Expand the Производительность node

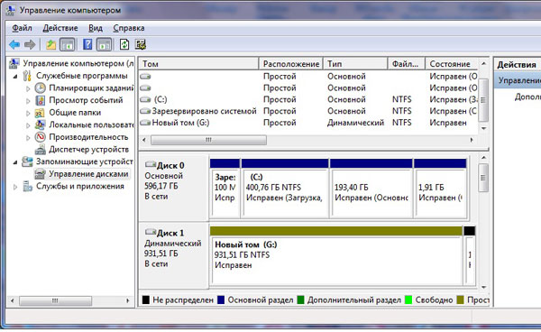coord(28,138)
